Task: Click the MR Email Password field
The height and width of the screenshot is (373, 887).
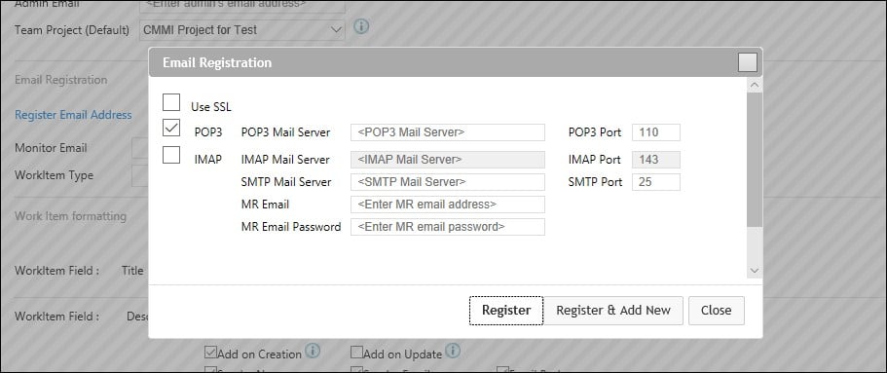Action: [x=448, y=227]
